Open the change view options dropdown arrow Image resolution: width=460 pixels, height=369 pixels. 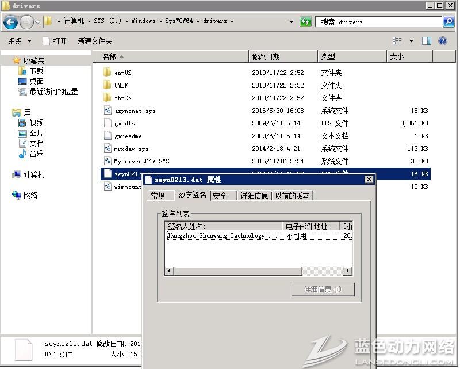411,41
